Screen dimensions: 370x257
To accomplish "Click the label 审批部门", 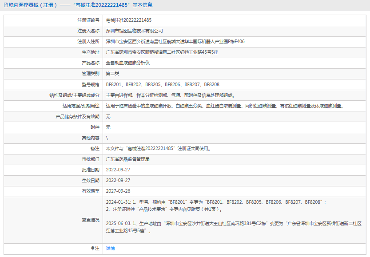I will coord(91,159).
